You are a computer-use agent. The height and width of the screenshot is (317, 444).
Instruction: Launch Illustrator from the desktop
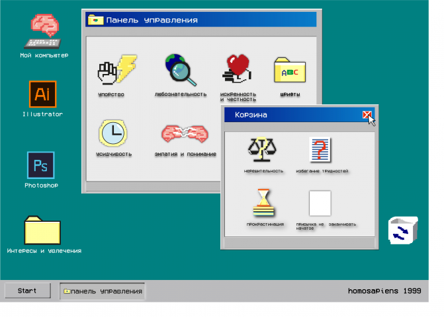pos(43,94)
